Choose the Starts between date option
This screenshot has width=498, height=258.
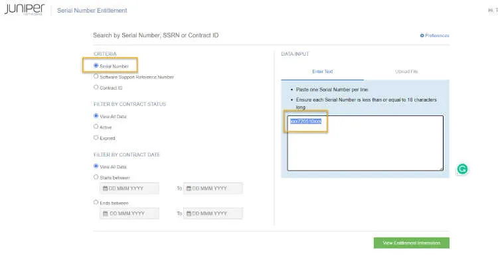click(96, 177)
